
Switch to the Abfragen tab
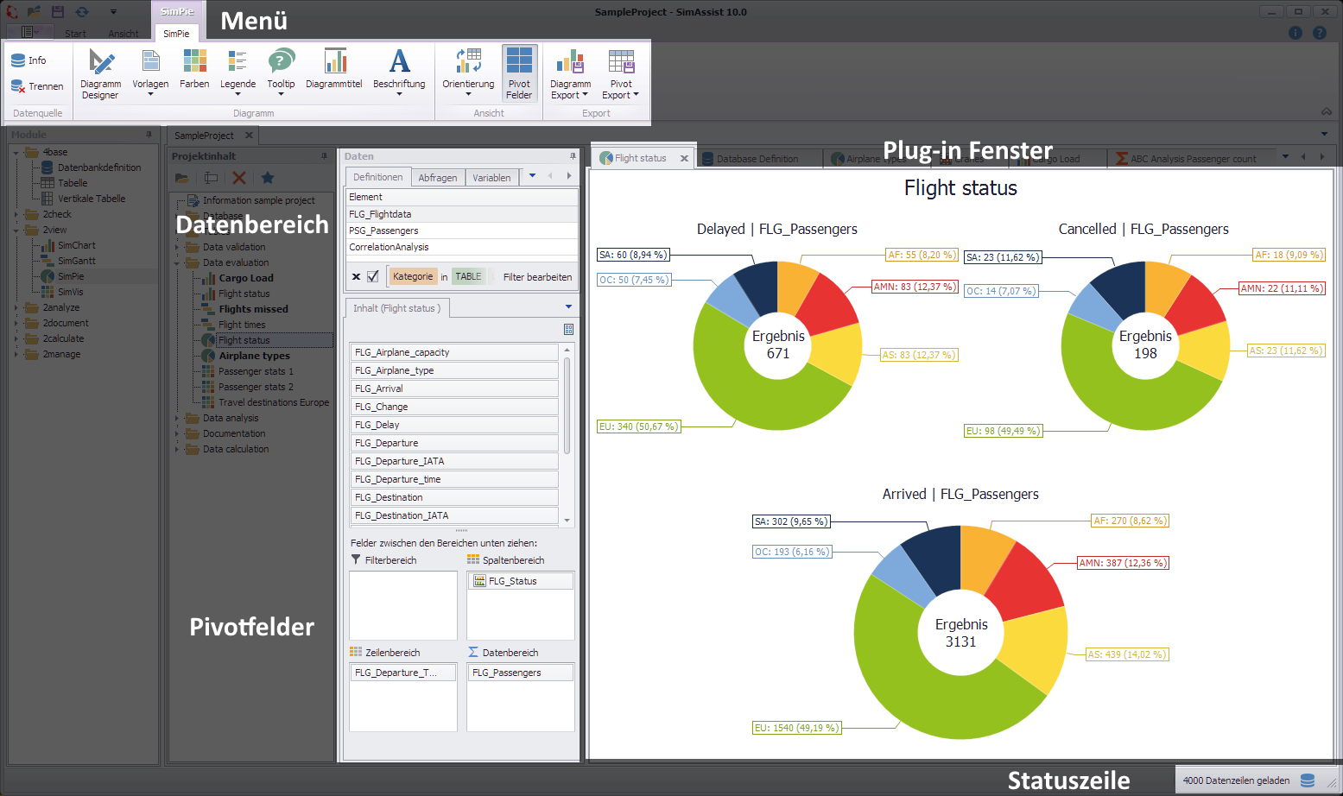pyautogui.click(x=438, y=178)
